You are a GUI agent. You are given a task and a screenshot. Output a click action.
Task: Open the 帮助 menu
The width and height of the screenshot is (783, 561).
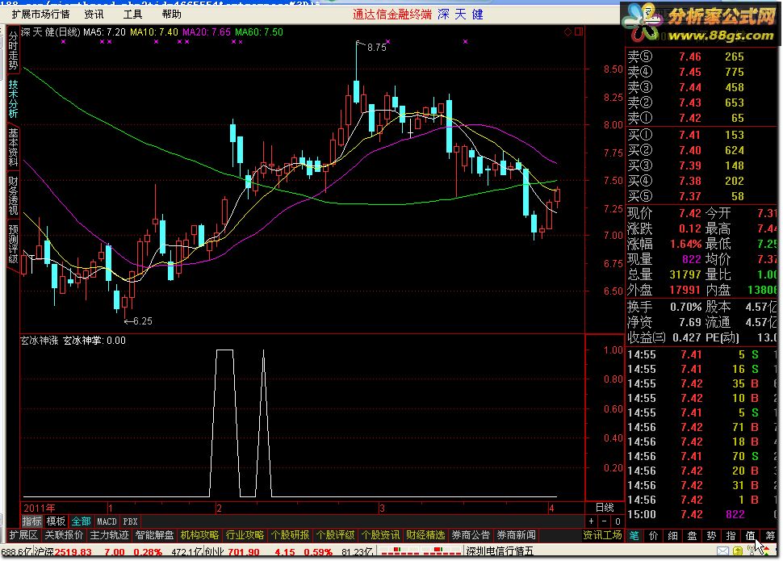tap(171, 14)
